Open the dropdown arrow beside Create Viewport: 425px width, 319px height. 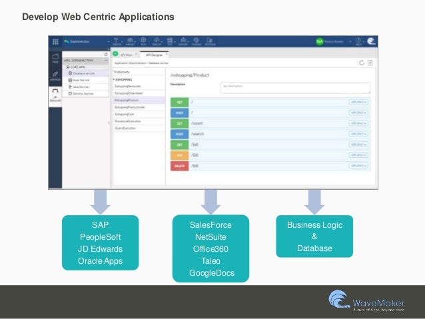pos(122,42)
